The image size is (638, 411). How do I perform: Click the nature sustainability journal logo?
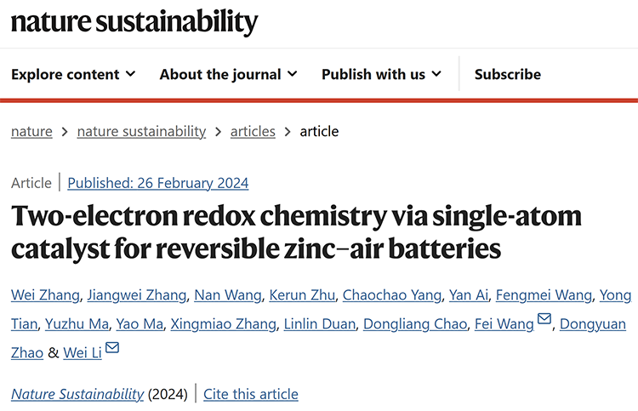[134, 22]
